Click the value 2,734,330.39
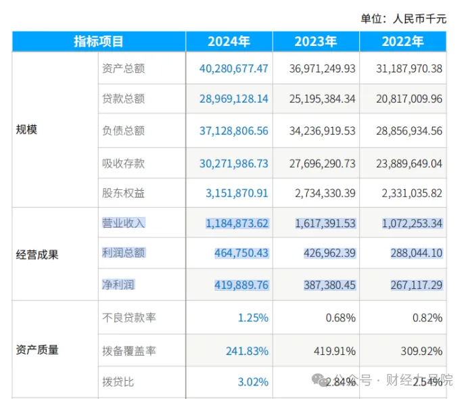This screenshot has width=468, height=399. pyautogui.click(x=325, y=193)
